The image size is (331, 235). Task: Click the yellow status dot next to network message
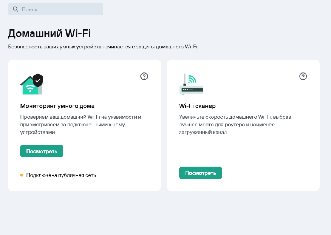tap(22, 175)
